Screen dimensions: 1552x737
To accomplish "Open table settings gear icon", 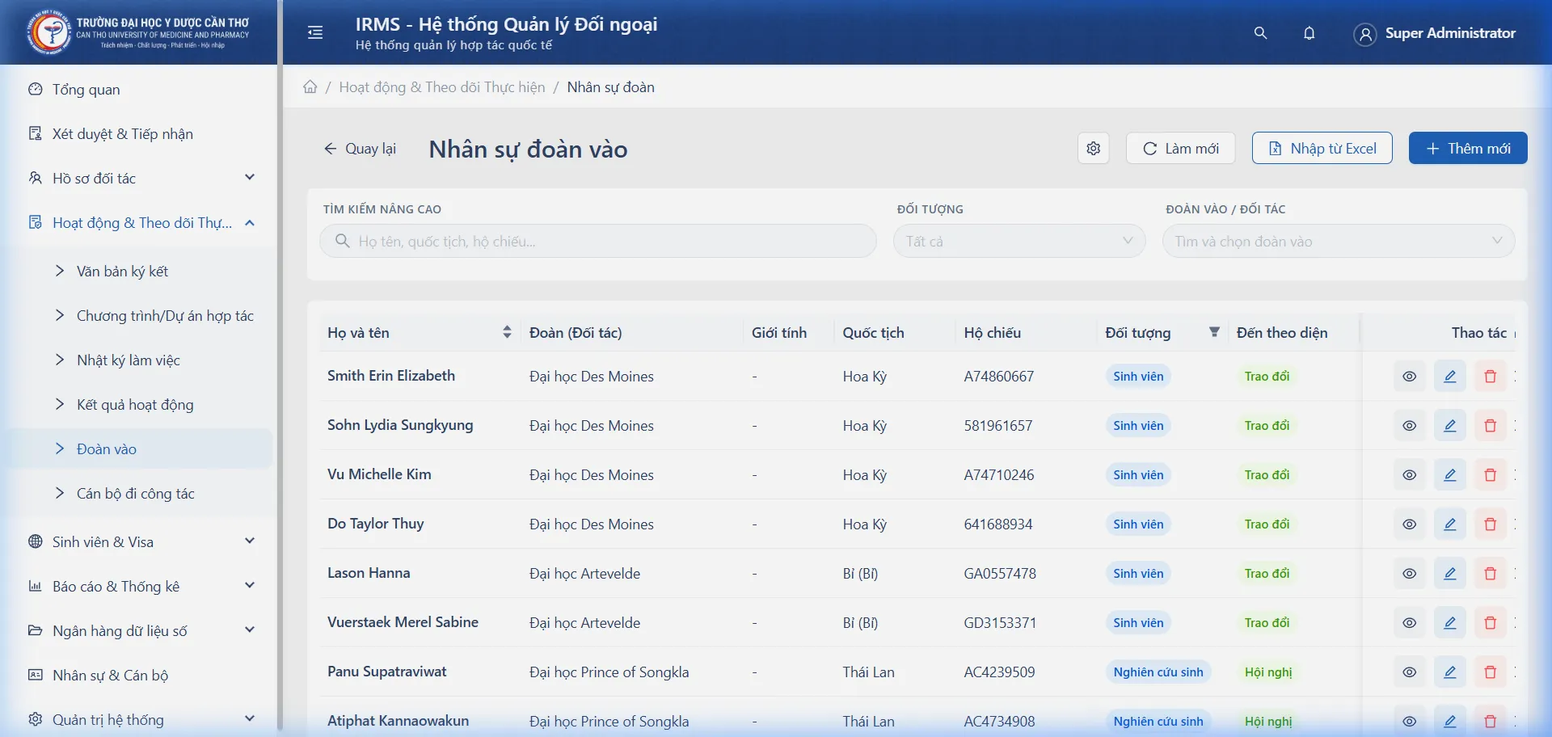I will tap(1093, 149).
